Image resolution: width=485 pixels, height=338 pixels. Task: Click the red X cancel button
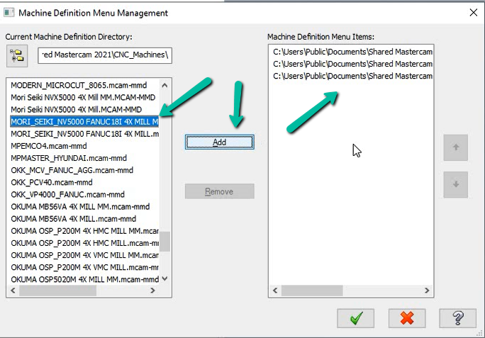[x=407, y=318]
